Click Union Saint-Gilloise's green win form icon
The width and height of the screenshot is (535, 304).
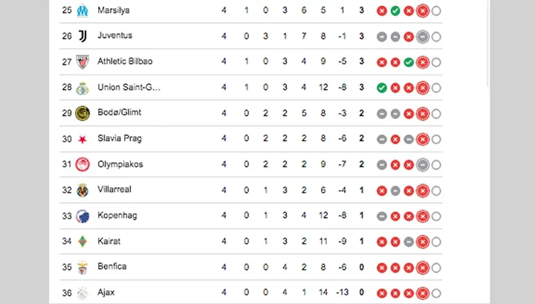tap(381, 88)
